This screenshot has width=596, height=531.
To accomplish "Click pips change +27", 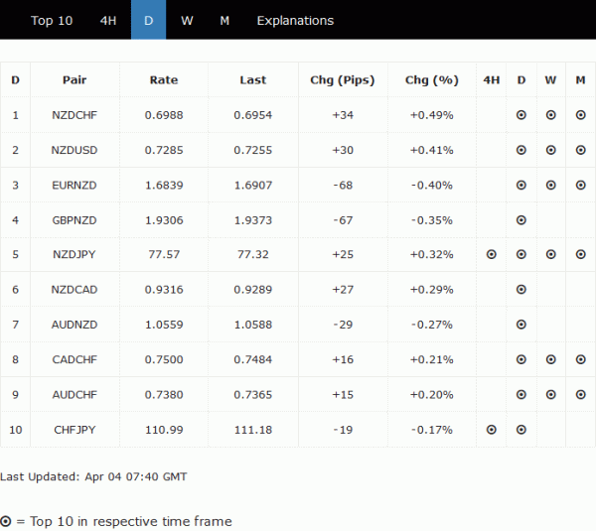I will click(343, 290).
